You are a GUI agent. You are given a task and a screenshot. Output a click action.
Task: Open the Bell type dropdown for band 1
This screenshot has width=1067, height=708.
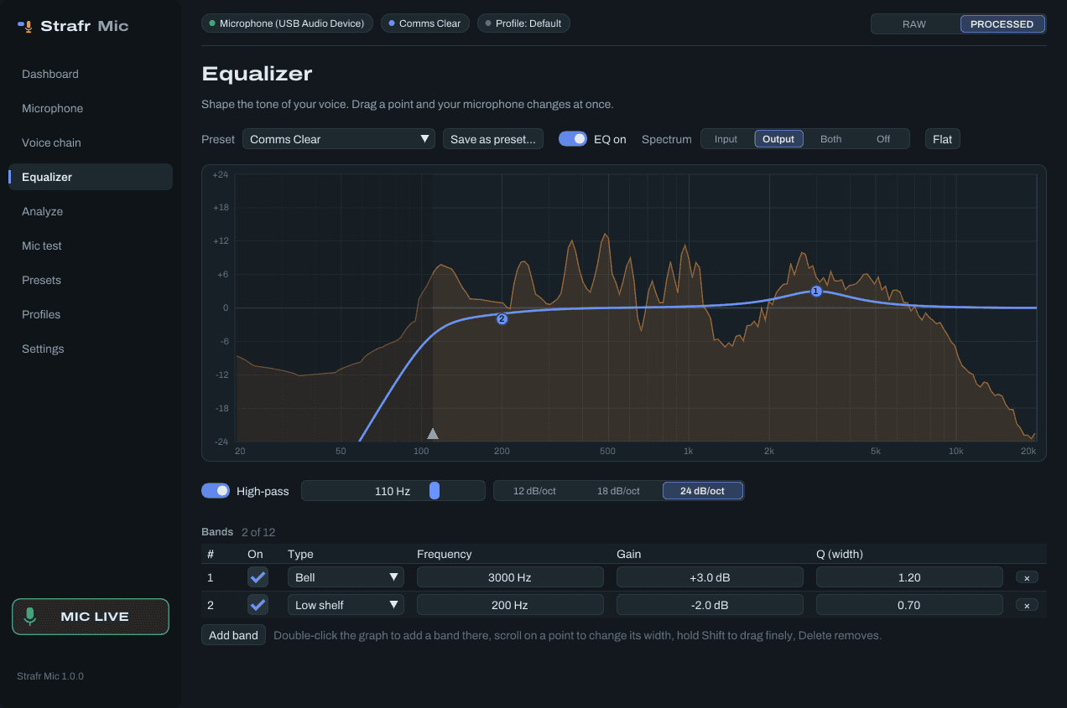[346, 577]
